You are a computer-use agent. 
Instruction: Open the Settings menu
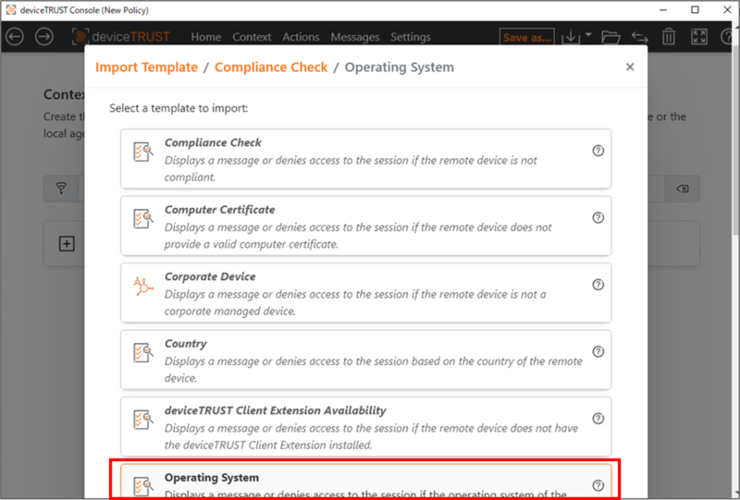click(x=411, y=37)
